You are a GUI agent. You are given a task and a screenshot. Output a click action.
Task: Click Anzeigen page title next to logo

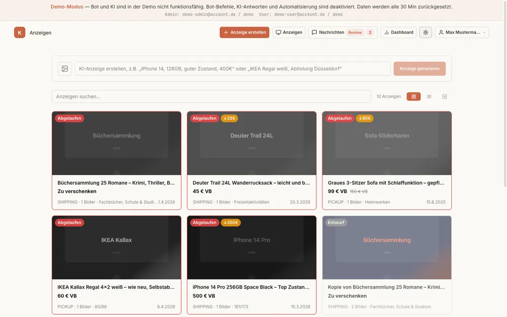coord(41,32)
